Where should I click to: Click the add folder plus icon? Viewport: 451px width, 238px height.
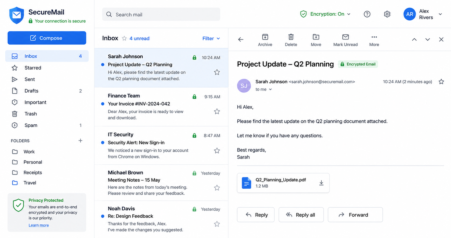80,140
